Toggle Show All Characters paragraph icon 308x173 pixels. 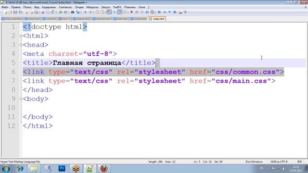[x=114, y=12]
